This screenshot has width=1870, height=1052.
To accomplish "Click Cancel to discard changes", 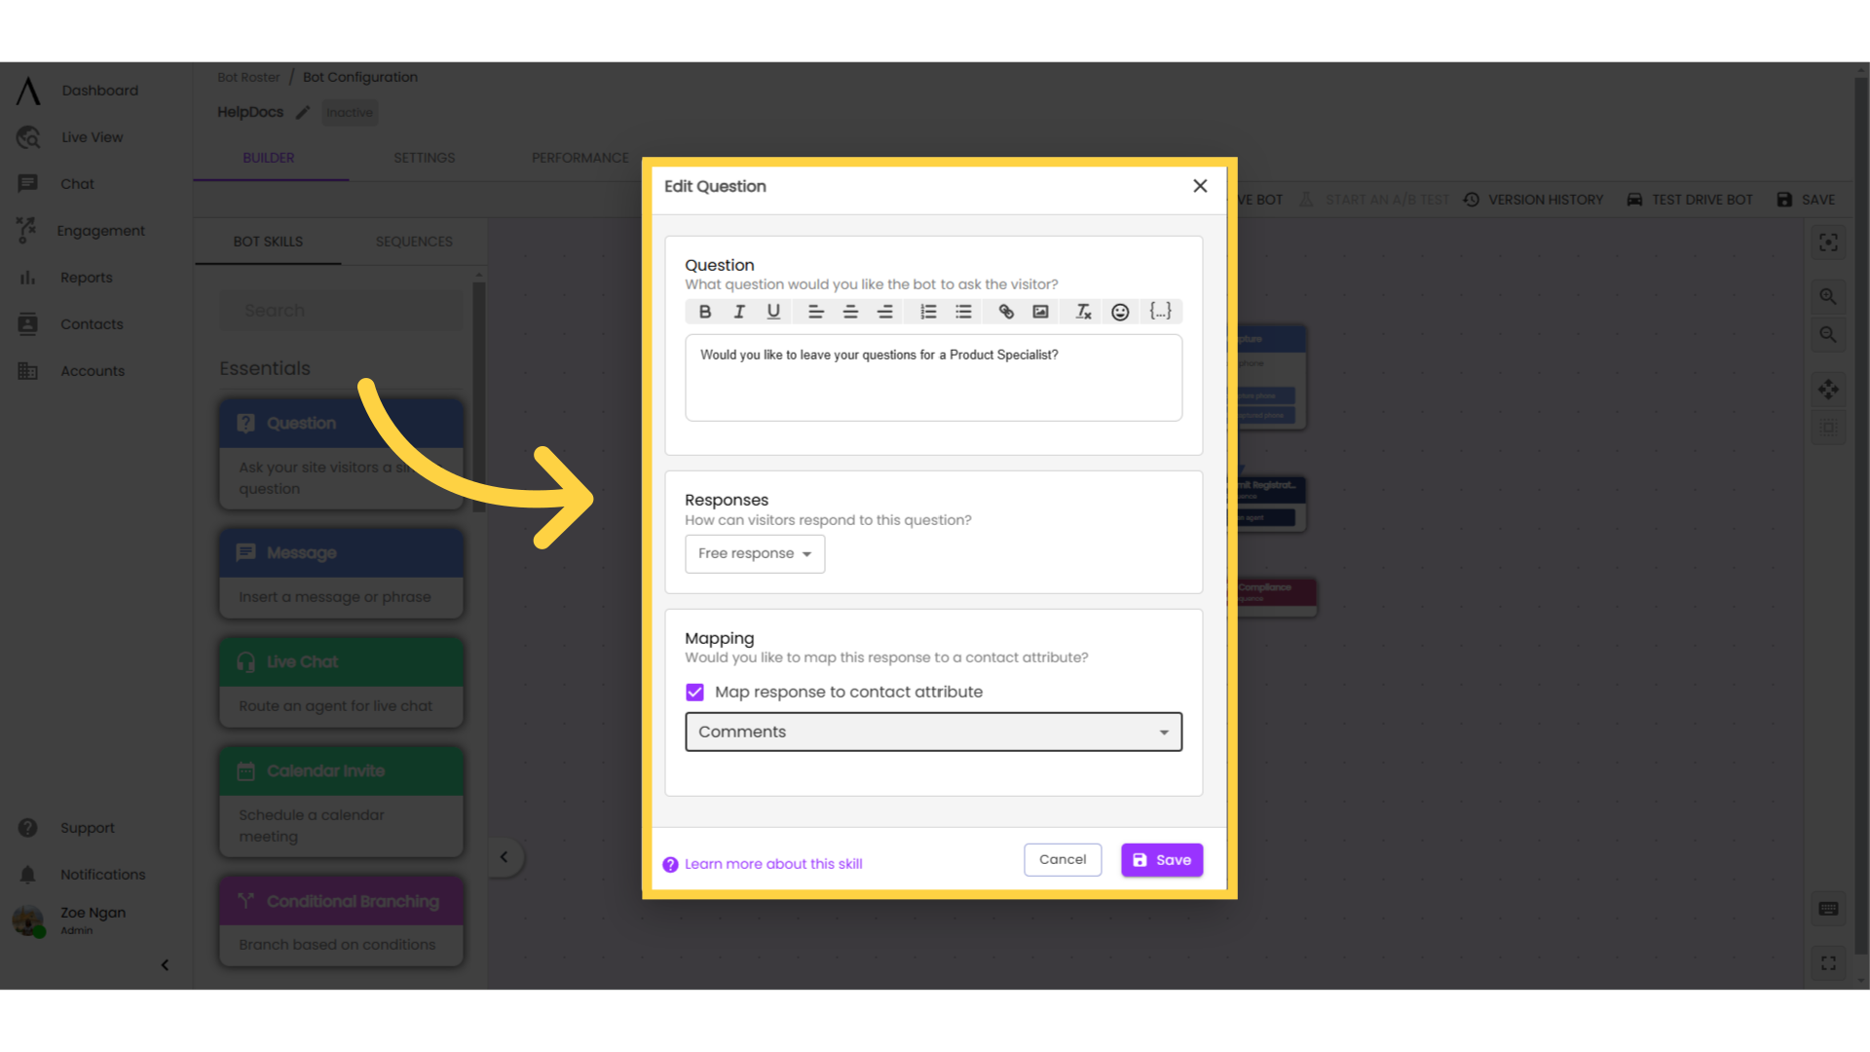I will coord(1061,859).
